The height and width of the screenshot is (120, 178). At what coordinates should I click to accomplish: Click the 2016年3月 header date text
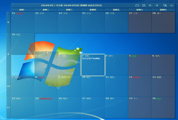point(47,5)
